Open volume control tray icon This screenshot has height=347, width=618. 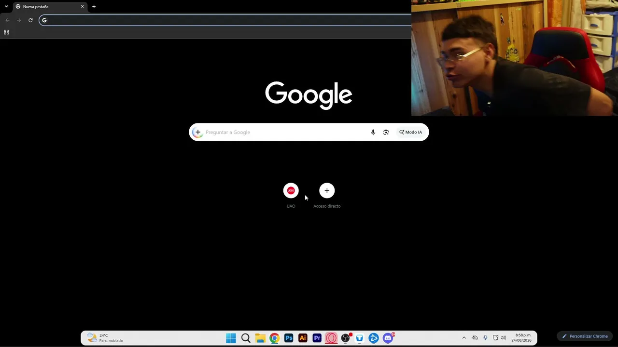504,338
